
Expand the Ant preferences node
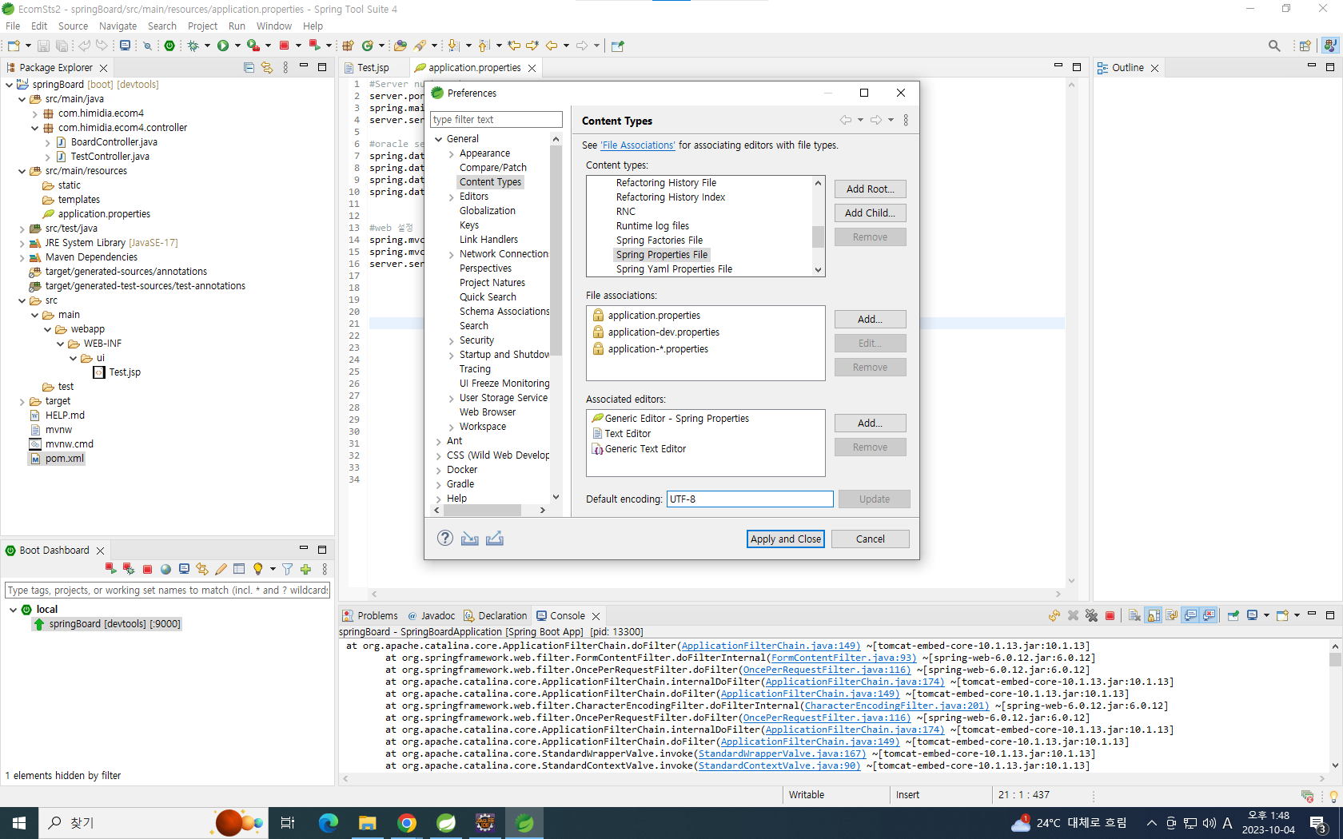(439, 441)
